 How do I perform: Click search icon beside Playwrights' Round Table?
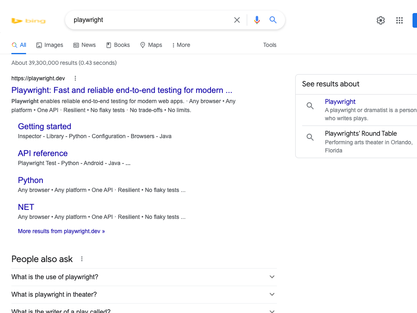[310, 137]
